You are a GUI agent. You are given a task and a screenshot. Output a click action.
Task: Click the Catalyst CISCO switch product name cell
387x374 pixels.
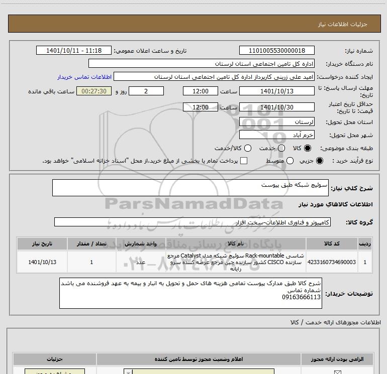pyautogui.click(x=236, y=262)
